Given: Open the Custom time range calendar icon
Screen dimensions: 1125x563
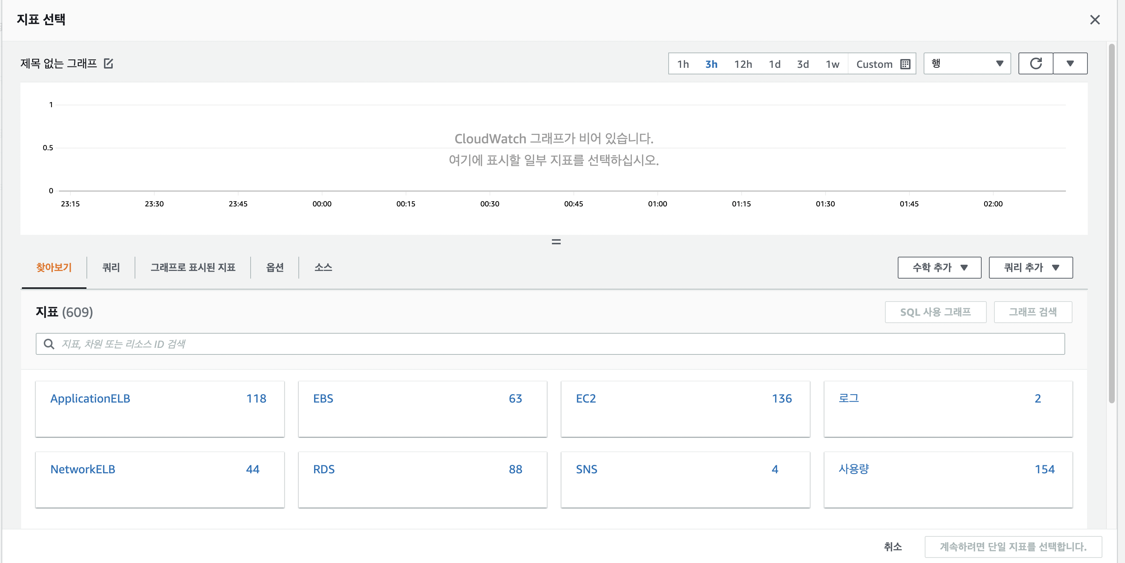Looking at the screenshot, I should (x=905, y=64).
